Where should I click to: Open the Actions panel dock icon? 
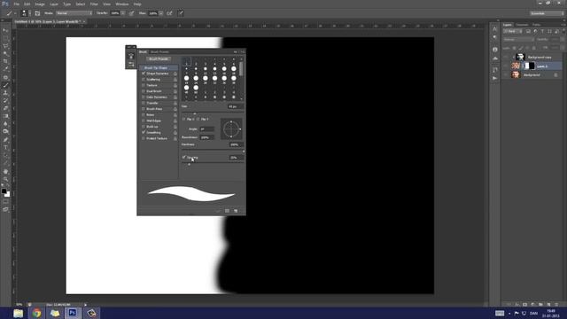tap(494, 78)
